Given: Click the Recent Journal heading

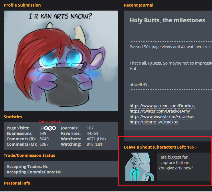Looking at the screenshot, I should point(138,5).
